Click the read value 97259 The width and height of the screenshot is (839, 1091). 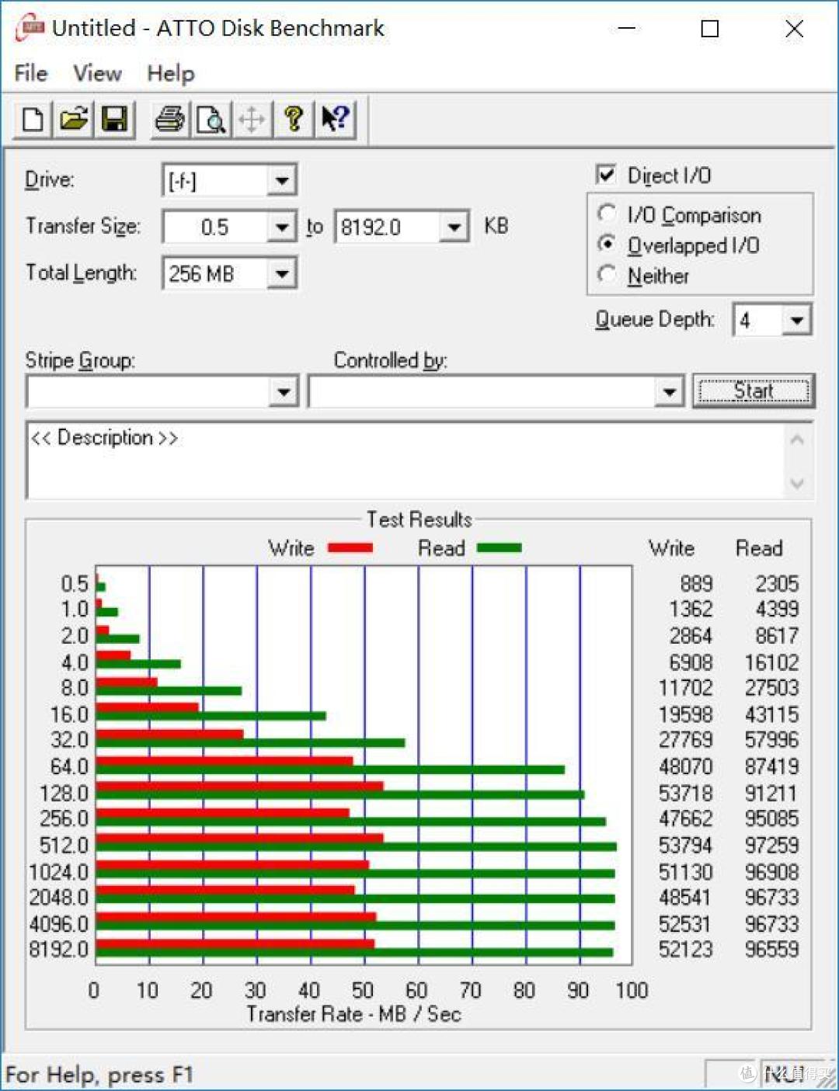(x=771, y=845)
